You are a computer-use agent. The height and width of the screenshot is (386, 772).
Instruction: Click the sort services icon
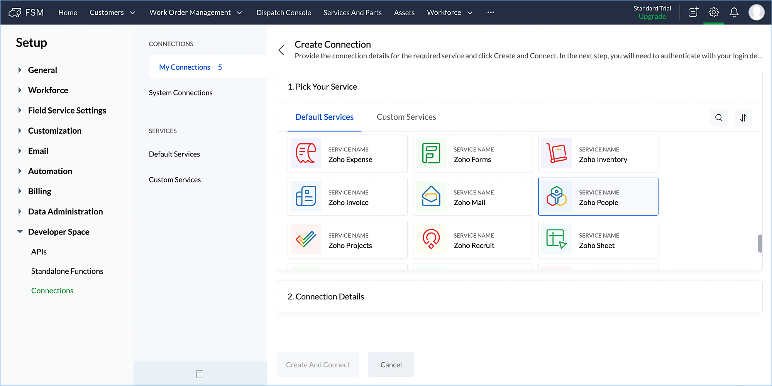tap(743, 117)
